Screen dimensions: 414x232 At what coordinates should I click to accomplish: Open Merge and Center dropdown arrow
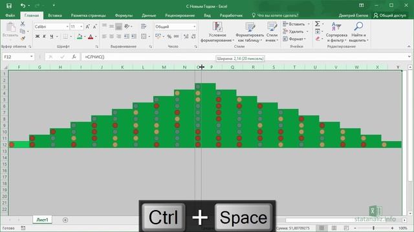[x=149, y=36]
